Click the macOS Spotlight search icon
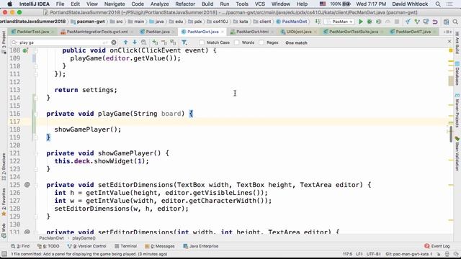The image size is (461, 259). [x=438, y=4]
